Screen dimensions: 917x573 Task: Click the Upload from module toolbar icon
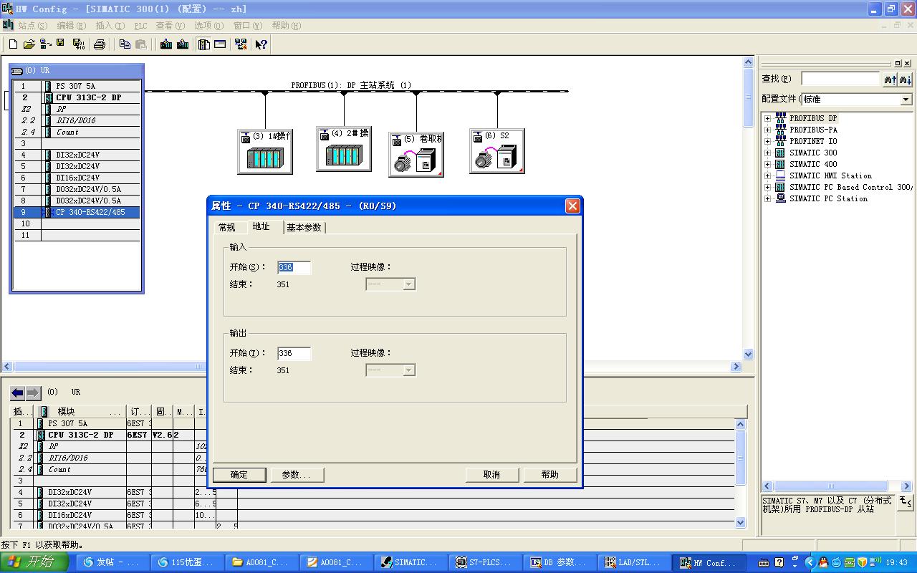coord(183,44)
